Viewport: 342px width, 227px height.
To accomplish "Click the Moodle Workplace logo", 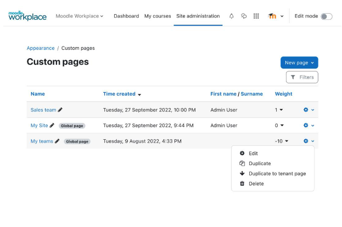I will click(27, 16).
